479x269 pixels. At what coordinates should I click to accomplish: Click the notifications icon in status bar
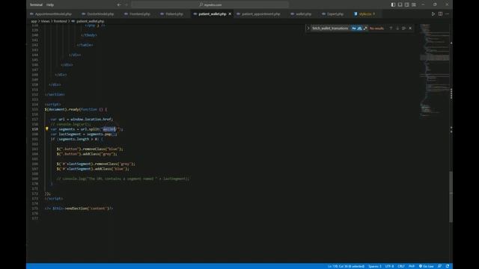pos(448,266)
